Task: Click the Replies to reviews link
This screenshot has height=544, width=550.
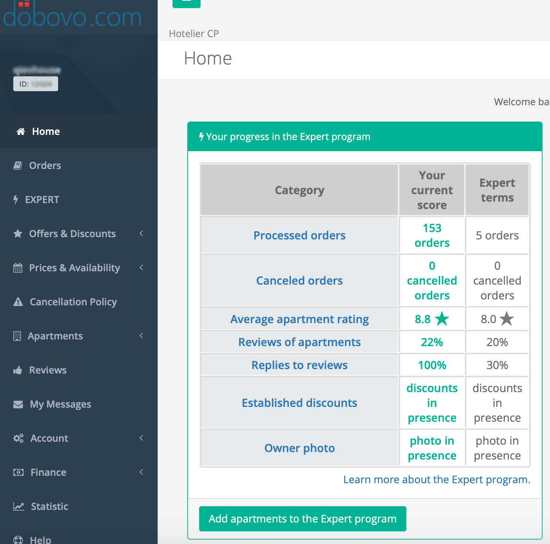Action: point(299,365)
